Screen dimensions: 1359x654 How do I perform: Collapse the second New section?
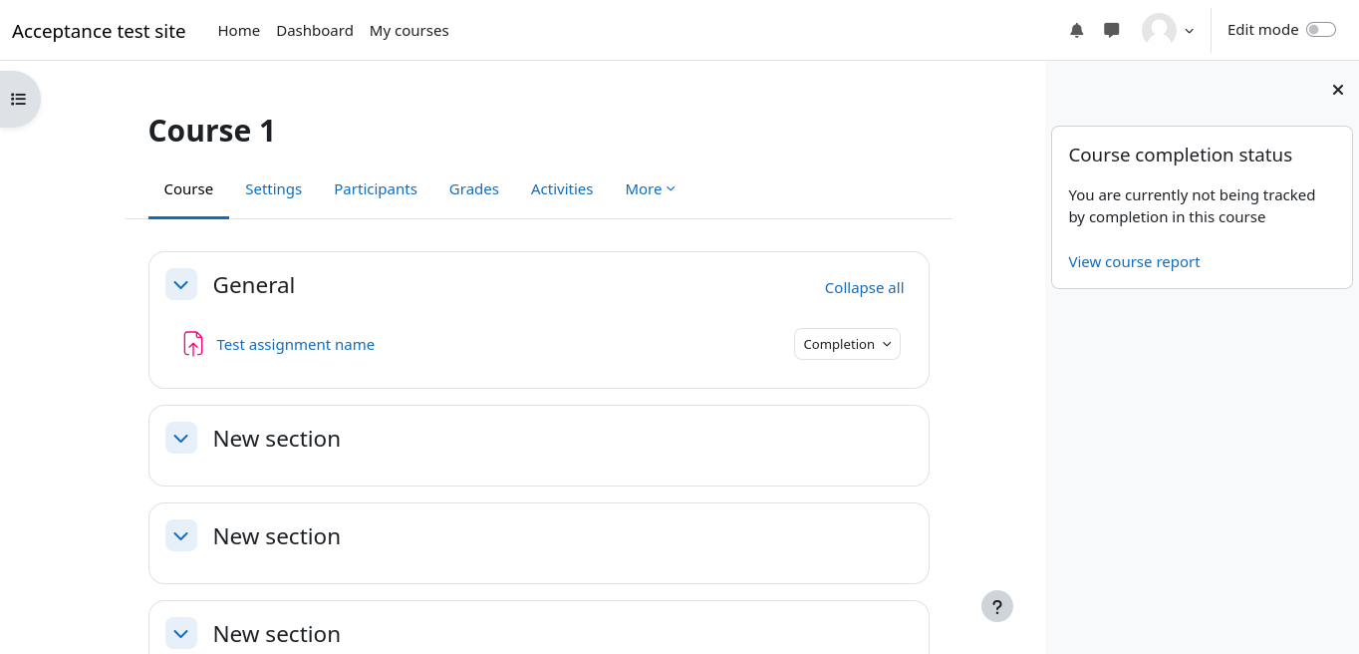point(180,536)
